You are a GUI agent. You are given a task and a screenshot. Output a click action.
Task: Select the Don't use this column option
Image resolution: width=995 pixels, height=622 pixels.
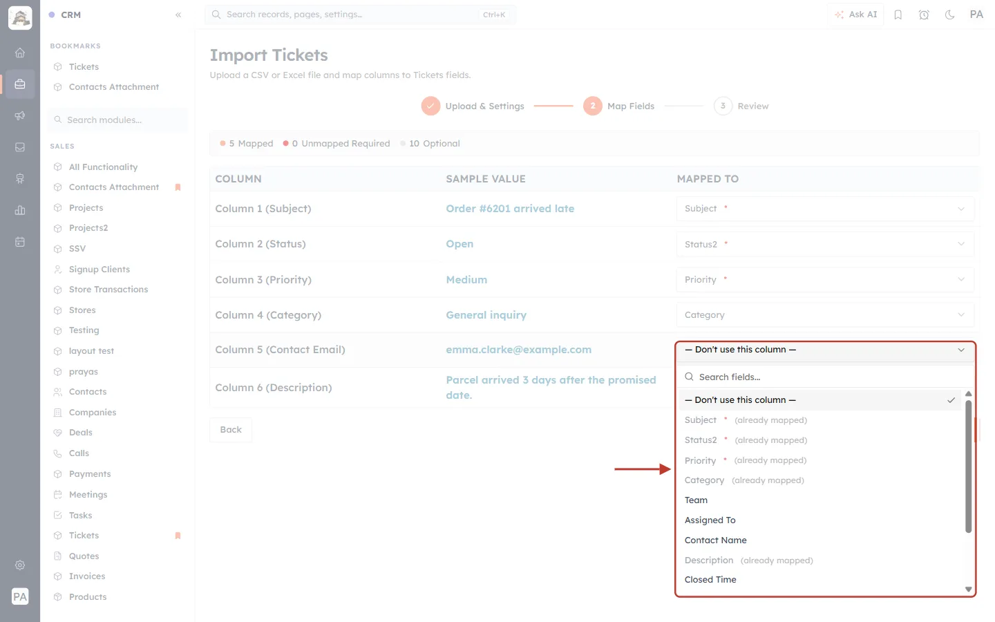point(820,400)
